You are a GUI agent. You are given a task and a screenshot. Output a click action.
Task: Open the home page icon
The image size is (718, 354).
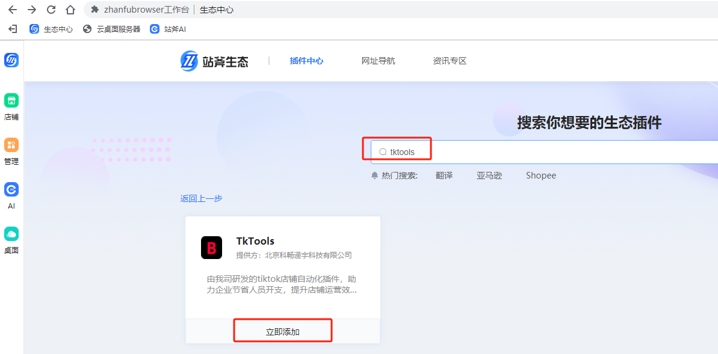[70, 10]
